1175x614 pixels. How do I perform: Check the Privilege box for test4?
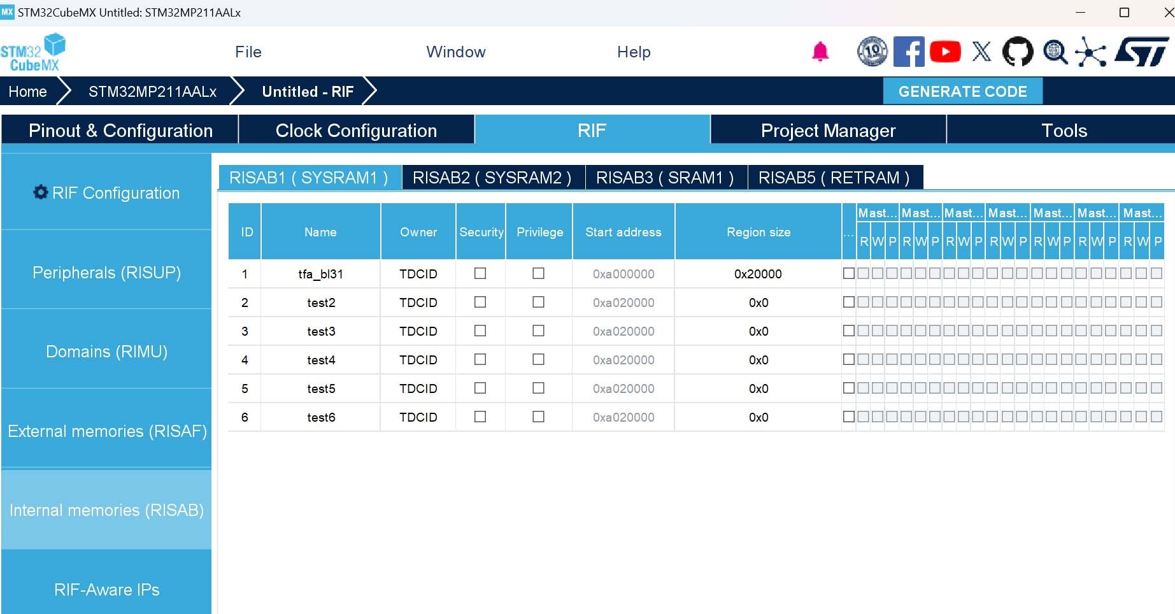coord(538,359)
